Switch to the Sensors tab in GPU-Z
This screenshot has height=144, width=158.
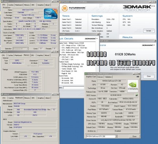[100, 77]
